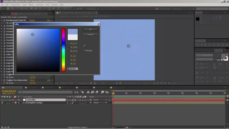This screenshot has width=229, height=129.
Task: Reset the Background Color 01 effect
Action: (32, 20)
